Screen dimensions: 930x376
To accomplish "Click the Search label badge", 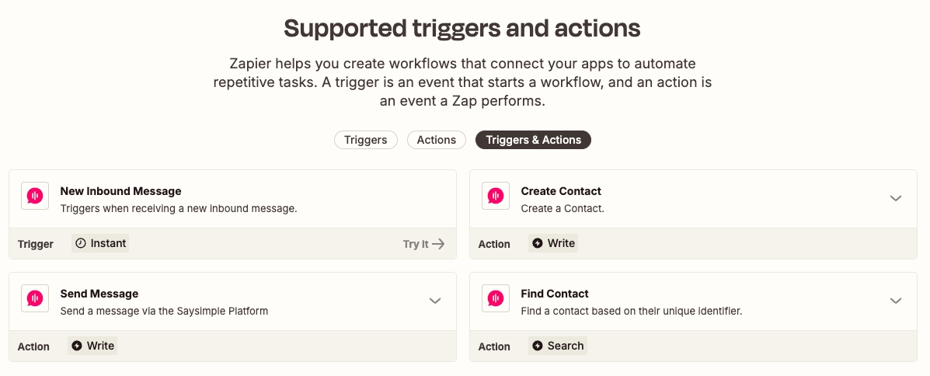I will point(558,346).
